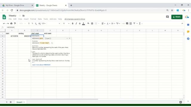Open the View menu
Screen dimensions: 191x107
click(20, 19)
